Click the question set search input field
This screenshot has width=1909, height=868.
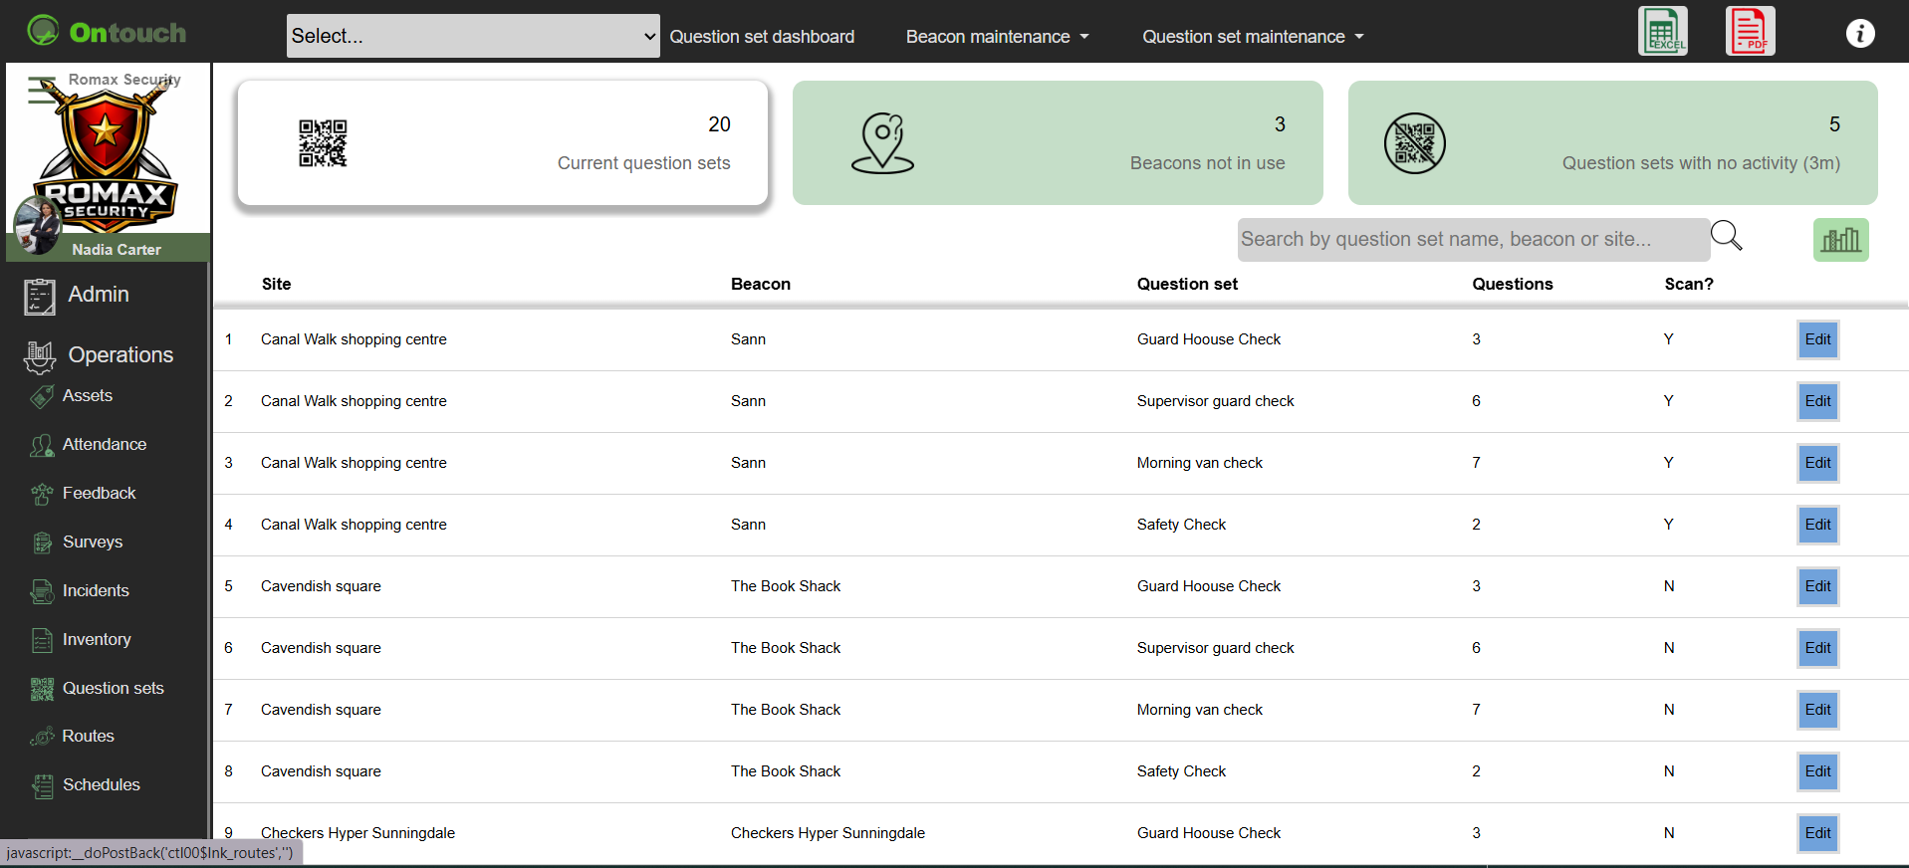1473,240
